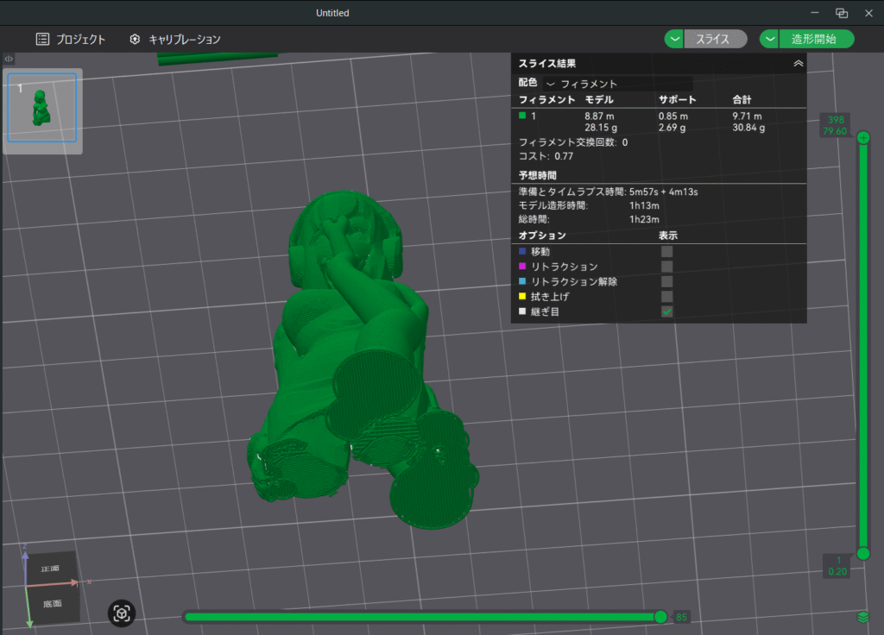Click the キャリブレーション hexagon icon
The image size is (884, 635).
point(135,40)
